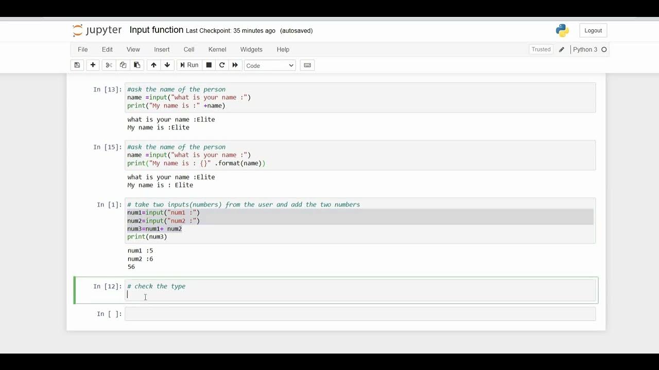Open the Insert menu
The image size is (659, 370).
[162, 49]
